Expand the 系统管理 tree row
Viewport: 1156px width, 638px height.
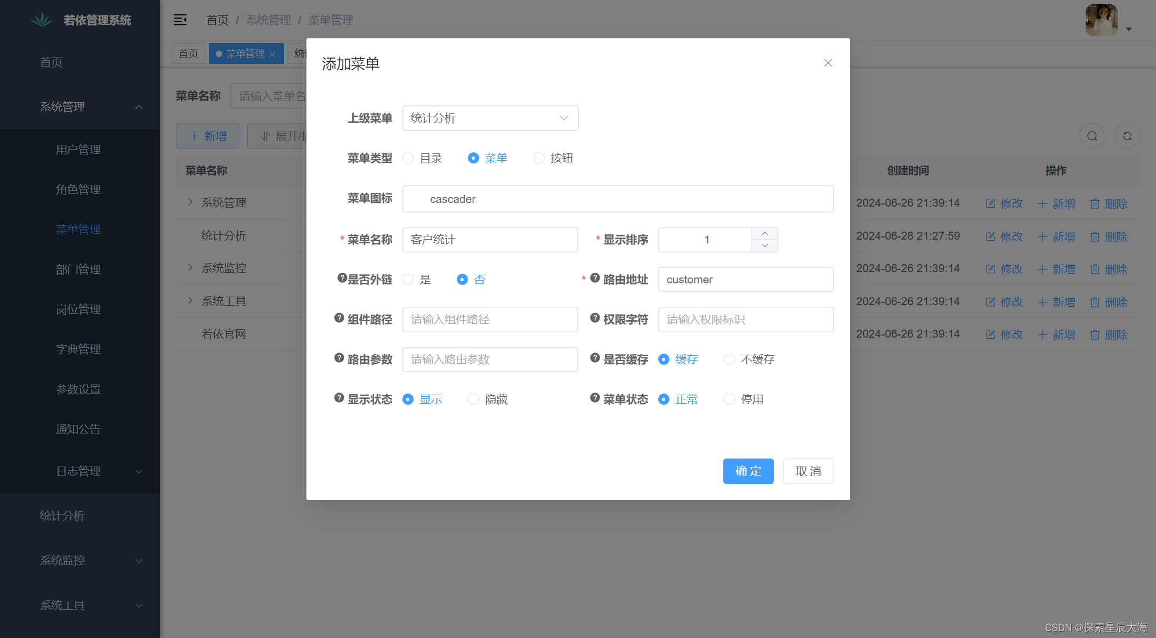click(x=190, y=202)
